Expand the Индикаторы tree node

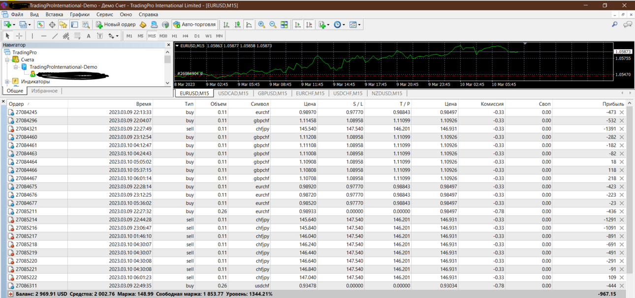(x=7, y=82)
